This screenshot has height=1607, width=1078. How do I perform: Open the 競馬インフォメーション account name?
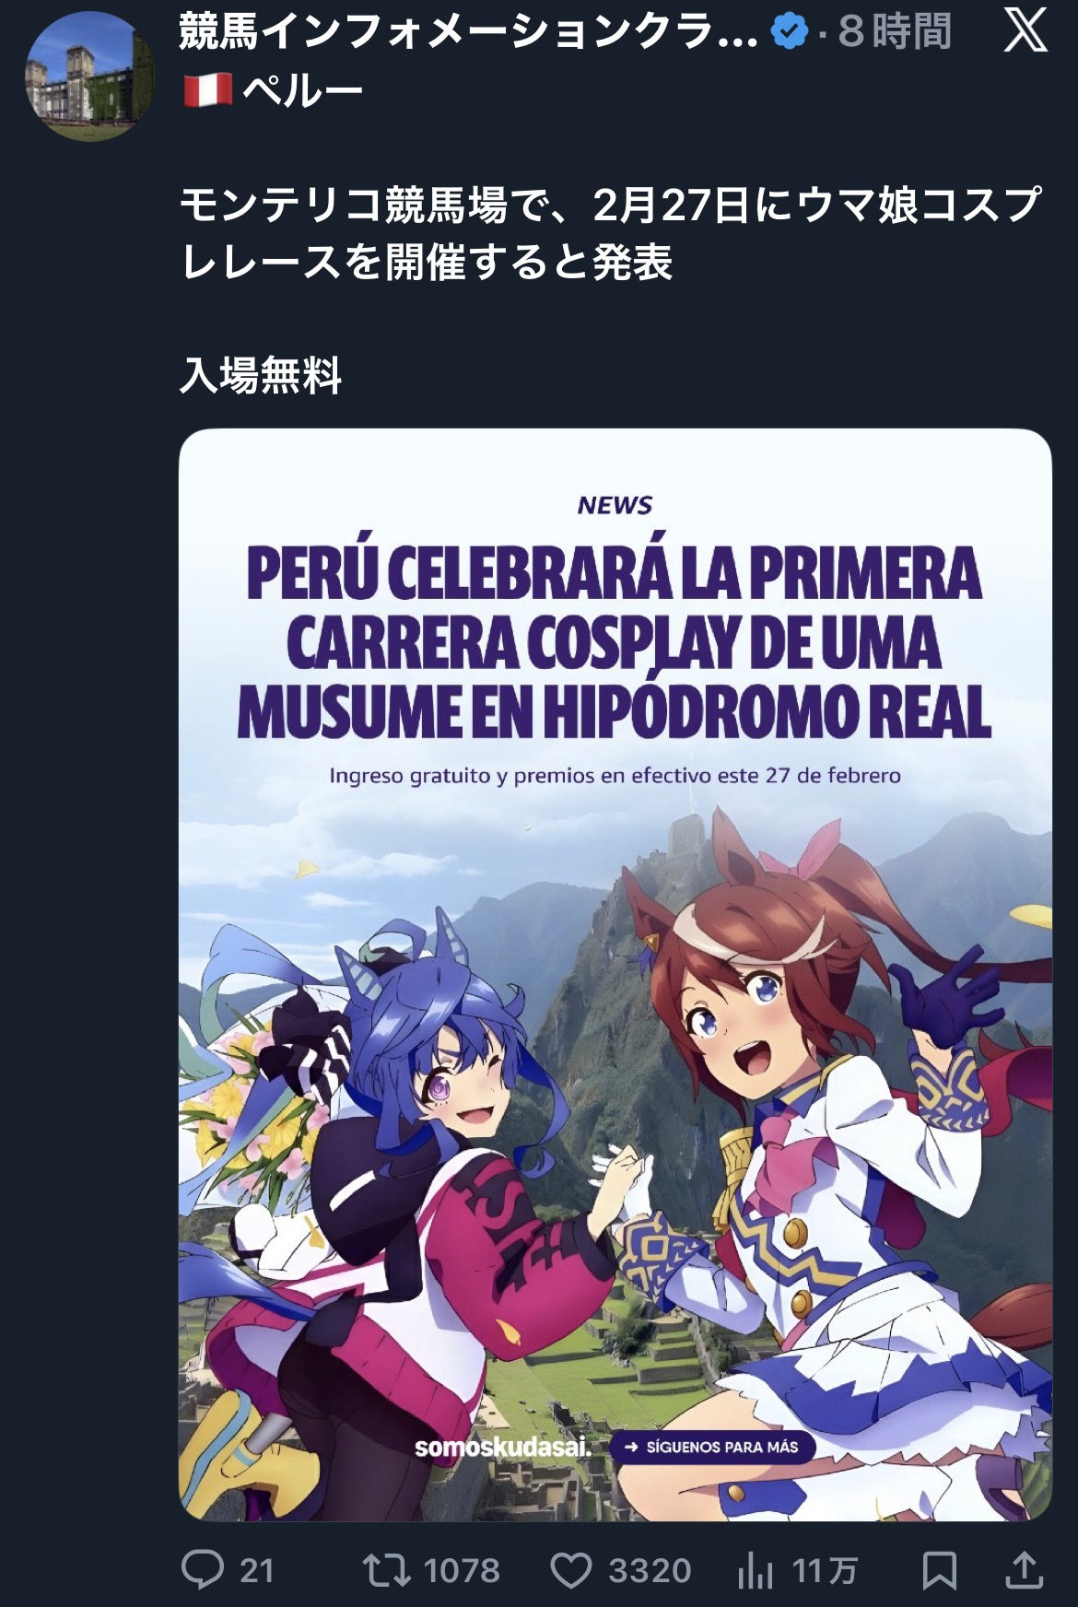468,32
